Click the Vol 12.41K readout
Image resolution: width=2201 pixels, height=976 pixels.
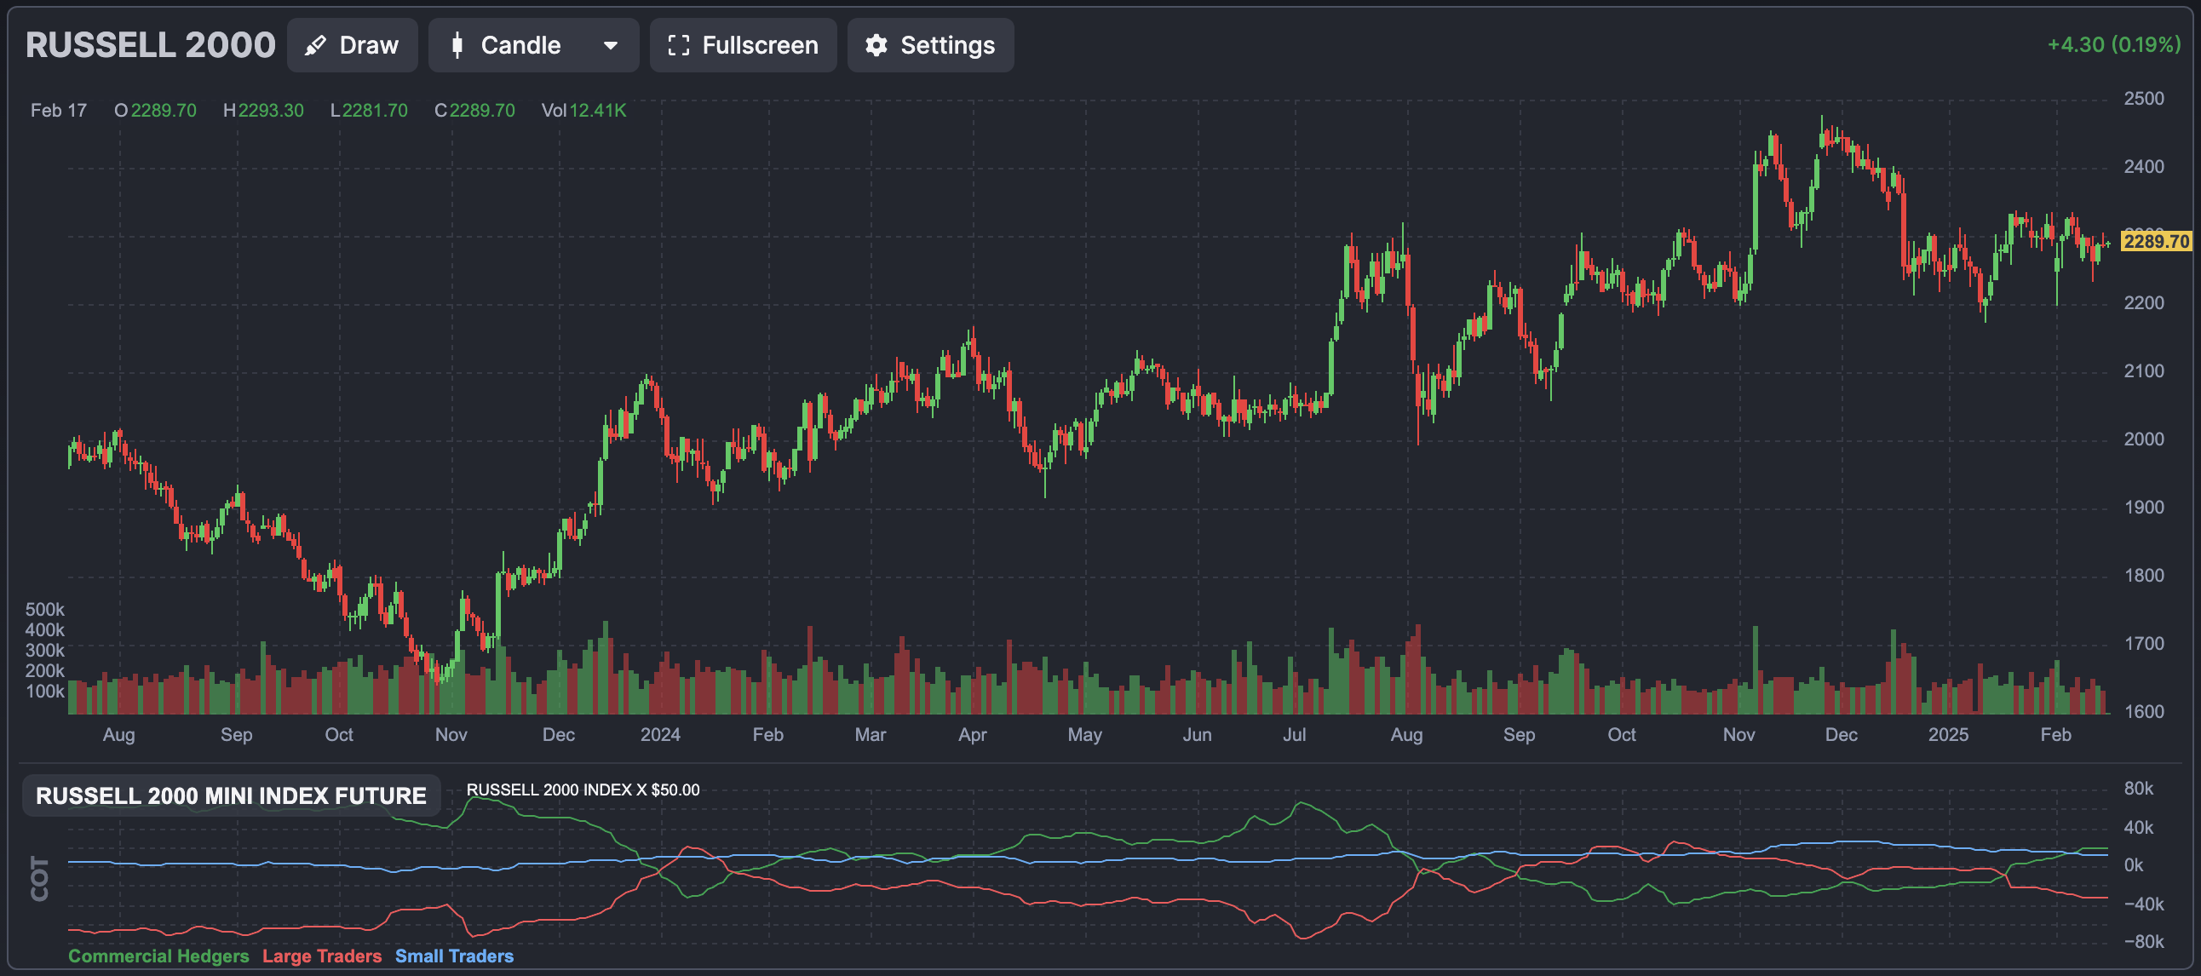click(x=583, y=110)
